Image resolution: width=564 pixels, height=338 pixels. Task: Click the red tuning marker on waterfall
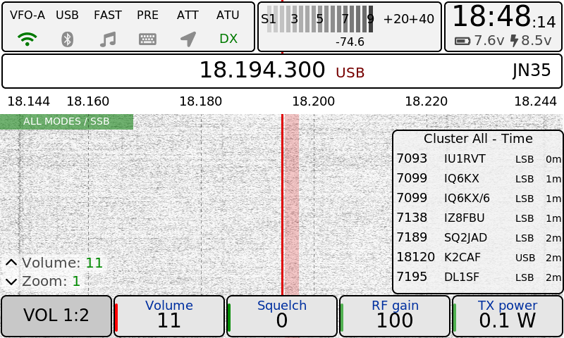pyautogui.click(x=283, y=205)
